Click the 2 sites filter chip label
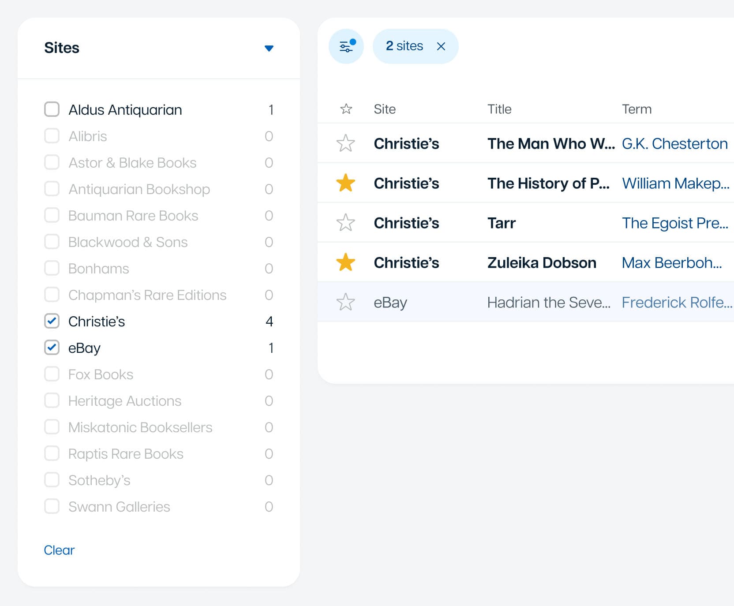Viewport: 734px width, 606px height. (x=404, y=46)
